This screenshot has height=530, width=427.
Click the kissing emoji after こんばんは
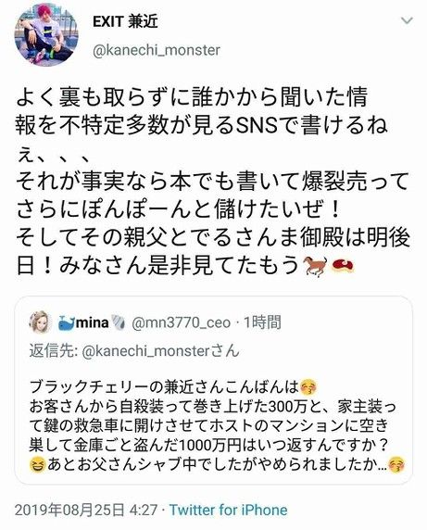coord(308,387)
